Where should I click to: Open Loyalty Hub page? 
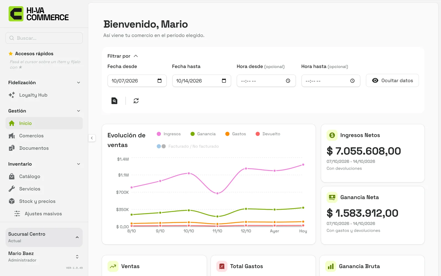click(44, 95)
